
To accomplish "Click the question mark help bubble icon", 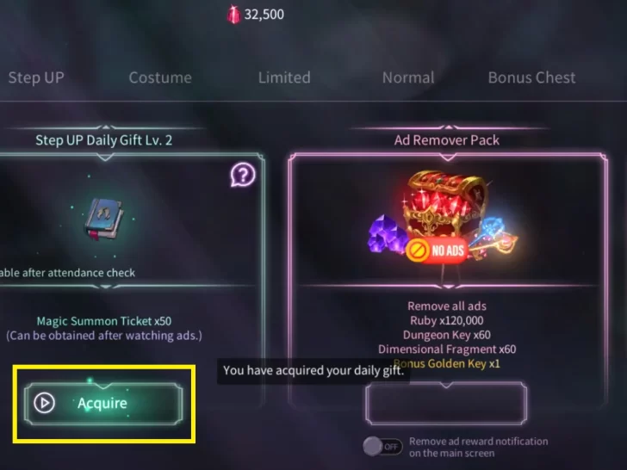I will (x=243, y=175).
